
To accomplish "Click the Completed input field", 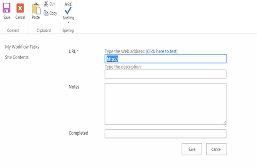I will pos(165,134).
